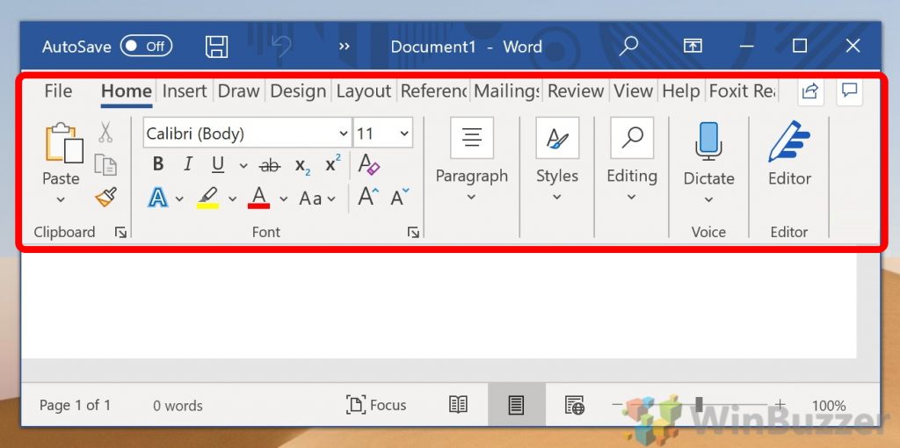Open the Editor pen icon

click(x=788, y=142)
